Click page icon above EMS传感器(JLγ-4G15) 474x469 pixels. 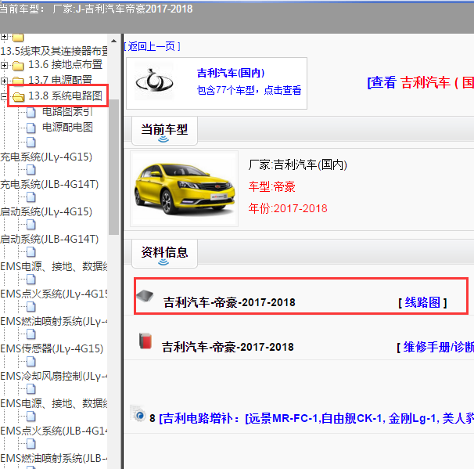[x=31, y=334]
